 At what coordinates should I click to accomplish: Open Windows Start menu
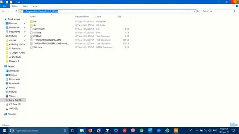(x=4, y=131)
